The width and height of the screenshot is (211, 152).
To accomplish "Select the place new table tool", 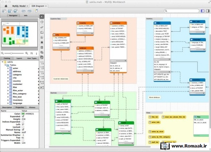I will [x=42, y=47].
